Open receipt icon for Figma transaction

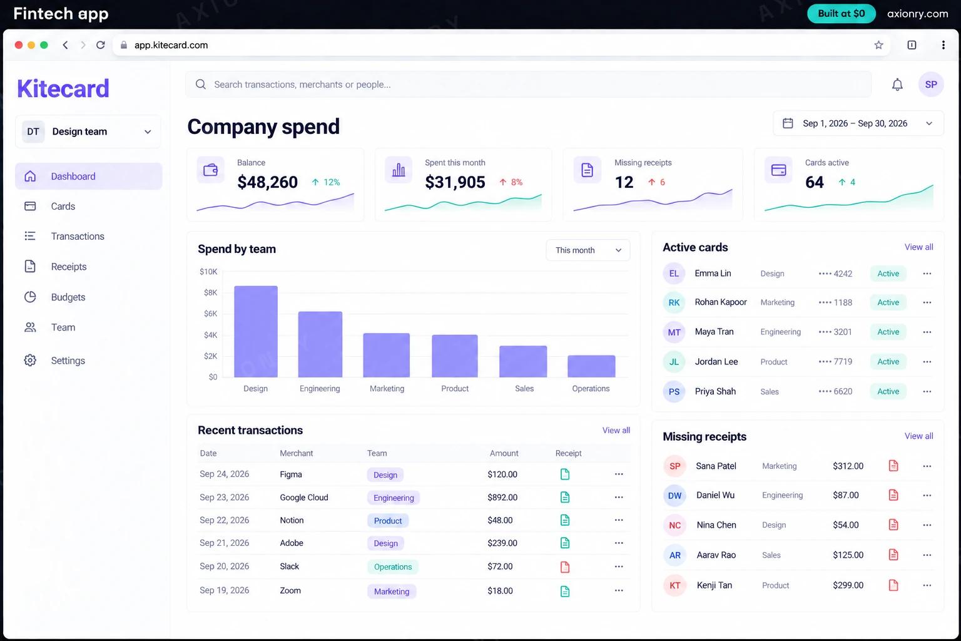coord(565,474)
